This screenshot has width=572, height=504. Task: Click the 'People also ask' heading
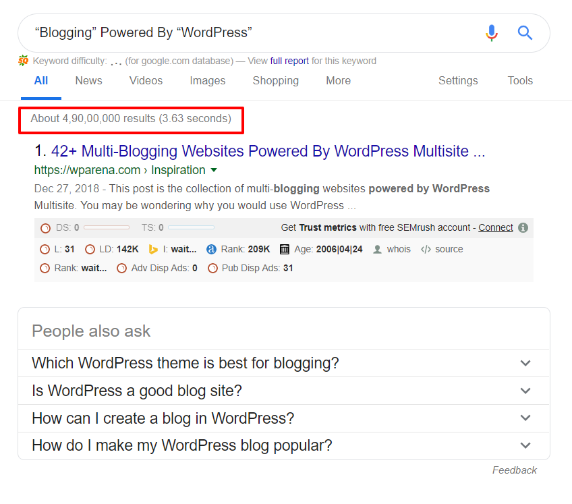91,331
